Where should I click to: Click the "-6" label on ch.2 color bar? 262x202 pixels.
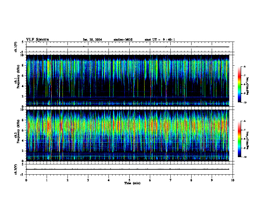(x=244, y=121)
